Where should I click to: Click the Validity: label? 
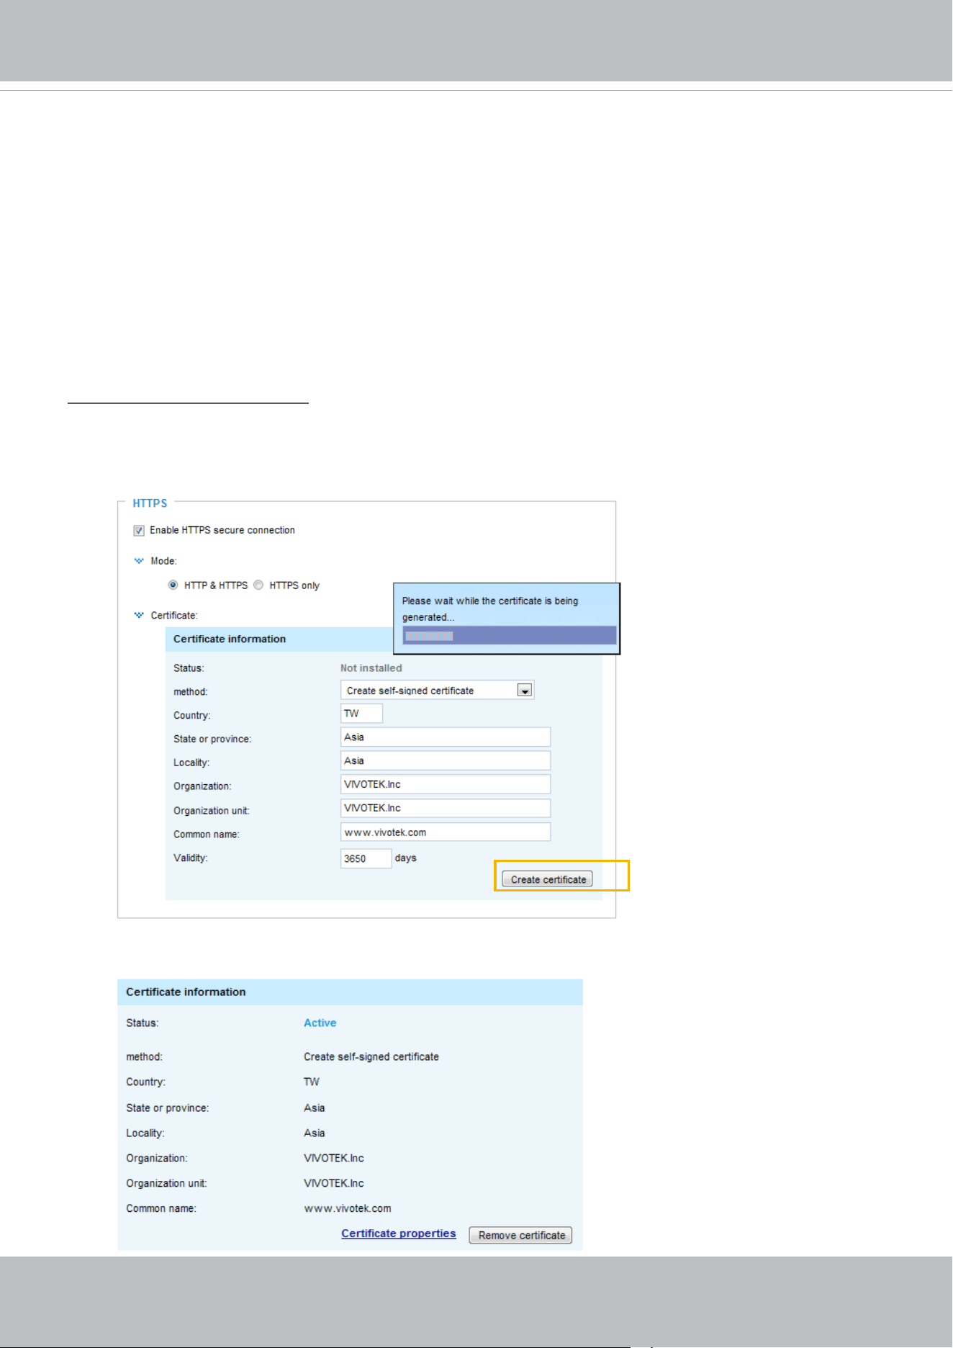[x=190, y=858]
